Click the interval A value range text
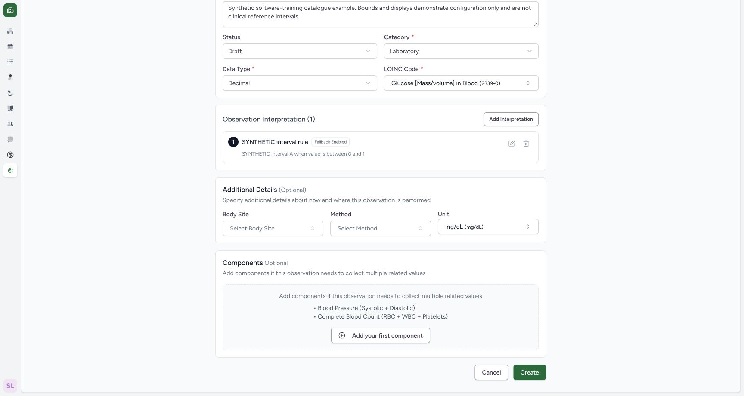This screenshot has width=744, height=396. pyautogui.click(x=303, y=154)
